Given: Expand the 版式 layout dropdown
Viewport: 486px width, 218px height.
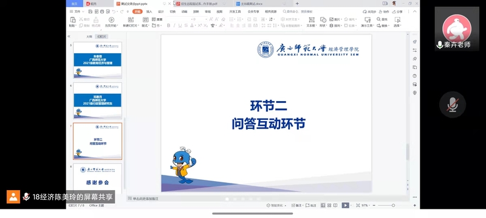Looking at the screenshot, I should 145,25.
